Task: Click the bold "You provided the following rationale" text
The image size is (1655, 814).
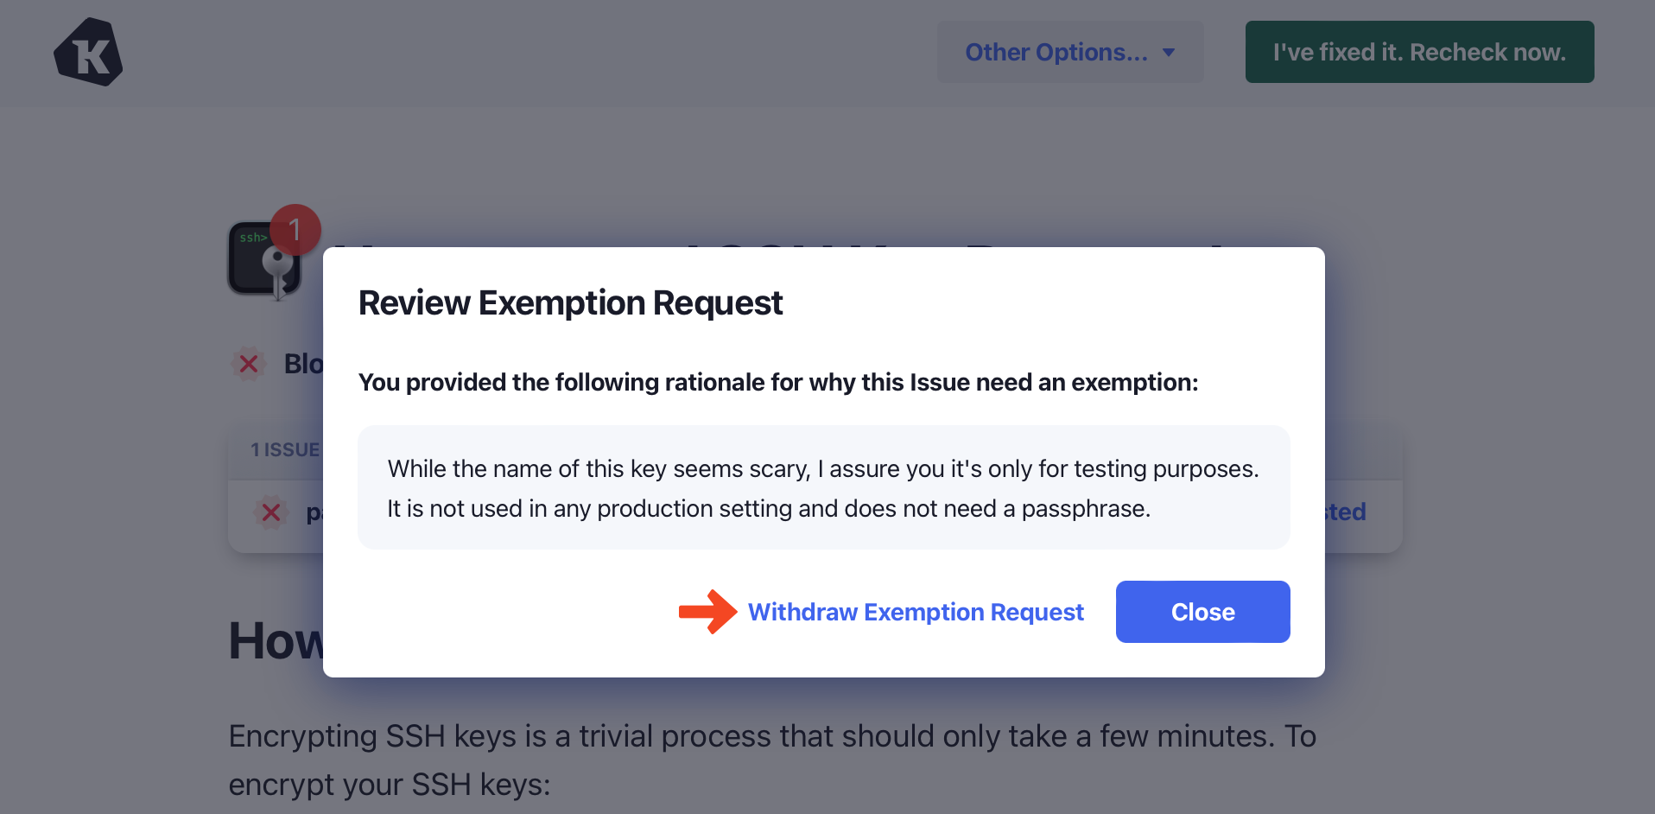Action: coord(777,382)
